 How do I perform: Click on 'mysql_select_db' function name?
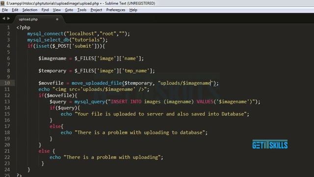pos(48,40)
